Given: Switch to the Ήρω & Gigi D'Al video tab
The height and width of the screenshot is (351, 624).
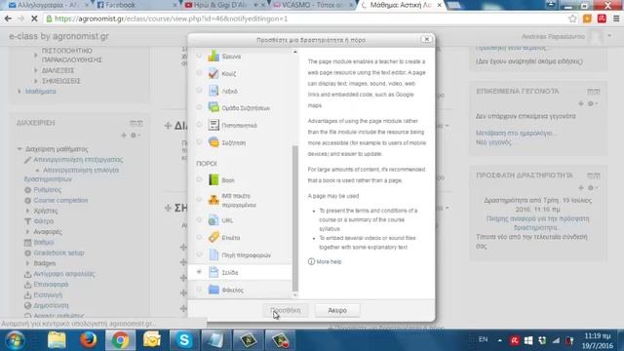Looking at the screenshot, I should 223,5.
